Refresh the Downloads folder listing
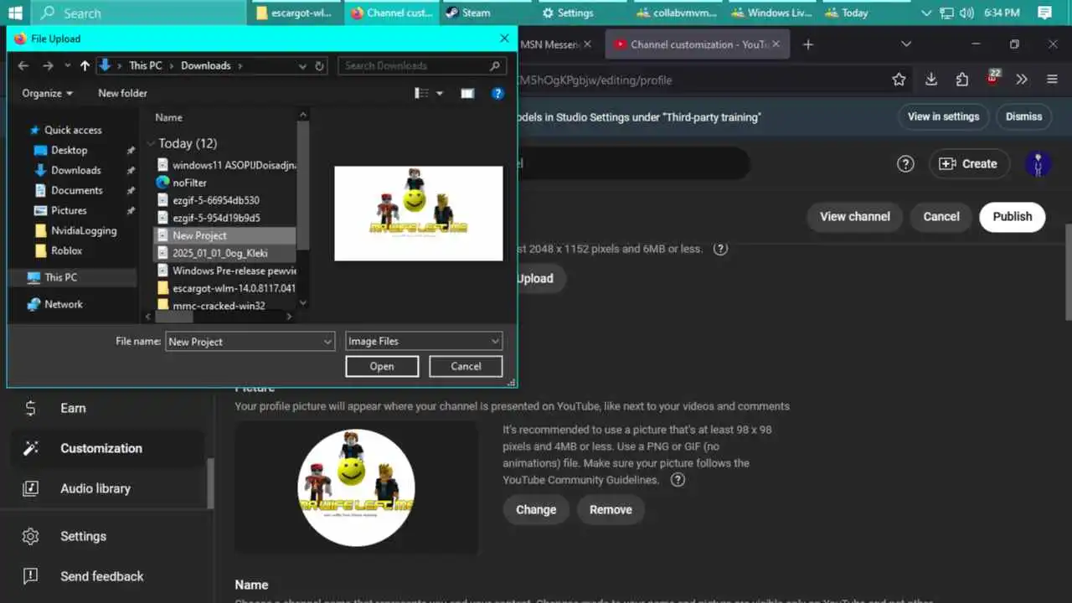Image resolution: width=1072 pixels, height=603 pixels. pyautogui.click(x=320, y=65)
